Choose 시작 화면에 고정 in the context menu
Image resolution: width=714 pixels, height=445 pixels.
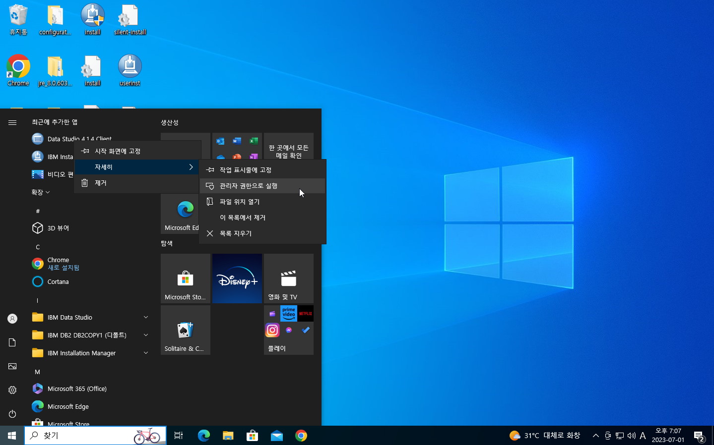pyautogui.click(x=137, y=151)
